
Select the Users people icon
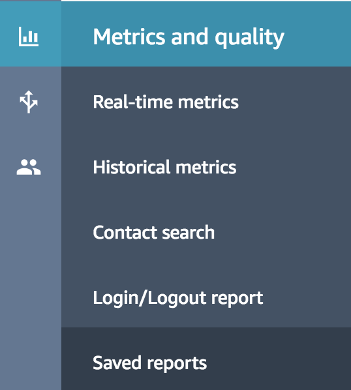29,167
